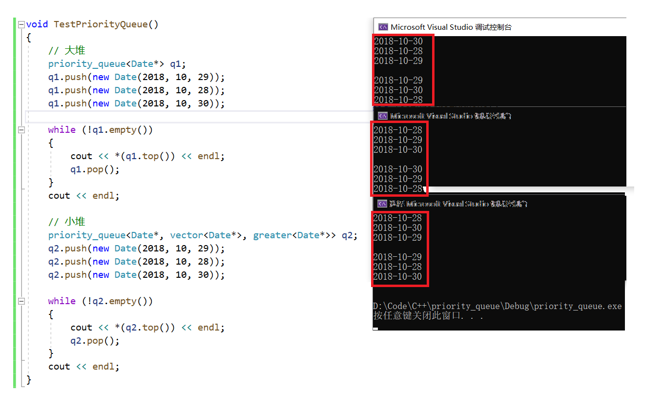Image resolution: width=663 pixels, height=393 pixels.
Task: Collapse the while (!q1.empty()) block
Action: click(21, 130)
